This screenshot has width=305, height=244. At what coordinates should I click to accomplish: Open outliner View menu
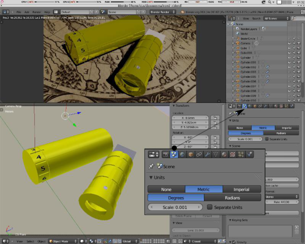coord(246,18)
